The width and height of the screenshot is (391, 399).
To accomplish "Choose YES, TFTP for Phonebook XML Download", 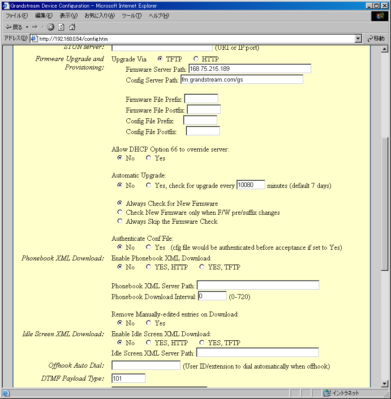I will pos(202,267).
